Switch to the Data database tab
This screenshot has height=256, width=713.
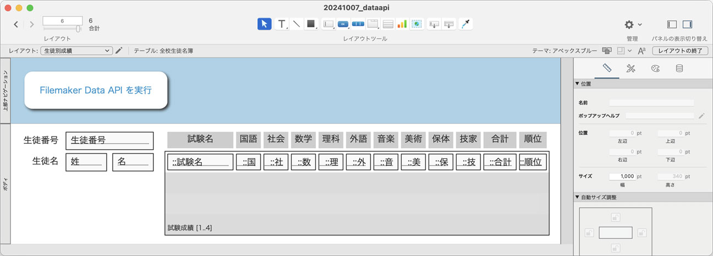pyautogui.click(x=679, y=69)
